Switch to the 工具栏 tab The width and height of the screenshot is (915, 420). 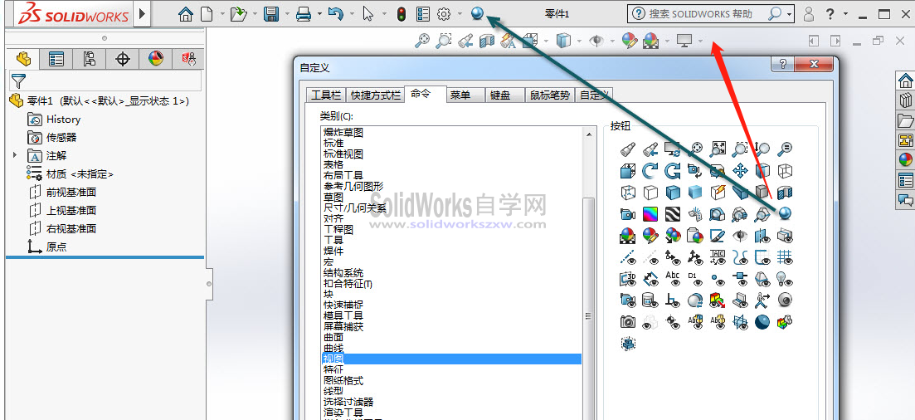tap(326, 95)
